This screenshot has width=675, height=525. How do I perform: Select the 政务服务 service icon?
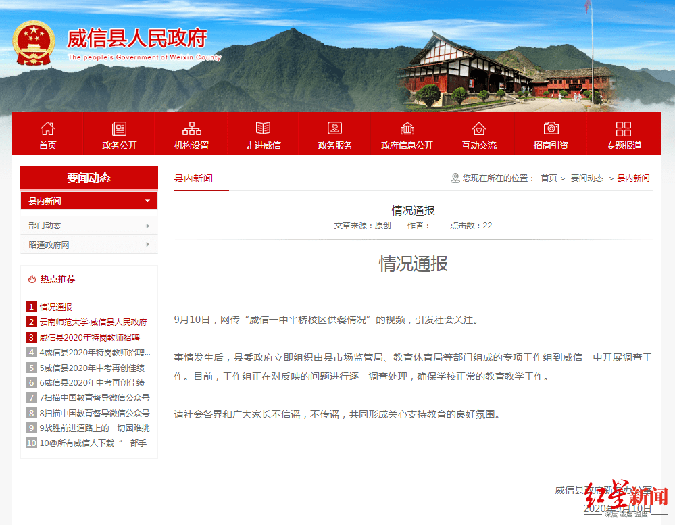click(x=334, y=128)
